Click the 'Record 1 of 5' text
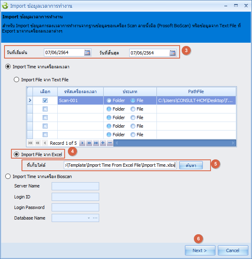The height and width of the screenshot is (259, 252). [x=63, y=143]
